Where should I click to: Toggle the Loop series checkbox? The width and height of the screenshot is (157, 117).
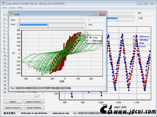click(87, 37)
